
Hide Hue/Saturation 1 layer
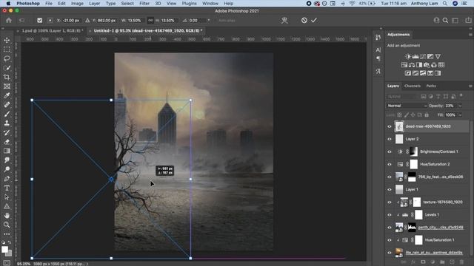pos(390,240)
